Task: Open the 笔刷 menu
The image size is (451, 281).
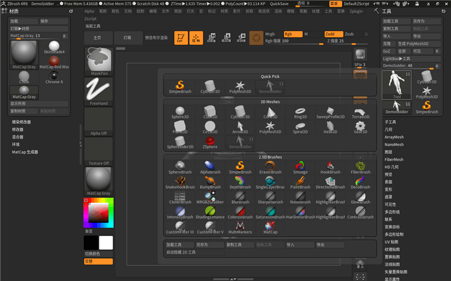Action: (103, 11)
